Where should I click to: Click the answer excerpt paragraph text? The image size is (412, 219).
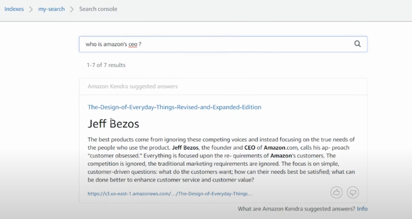click(x=221, y=159)
